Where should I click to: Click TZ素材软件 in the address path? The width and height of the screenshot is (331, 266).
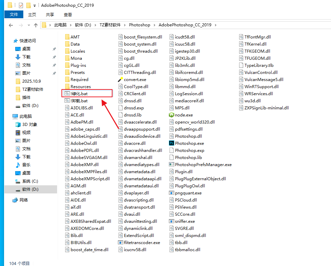click(x=110, y=25)
